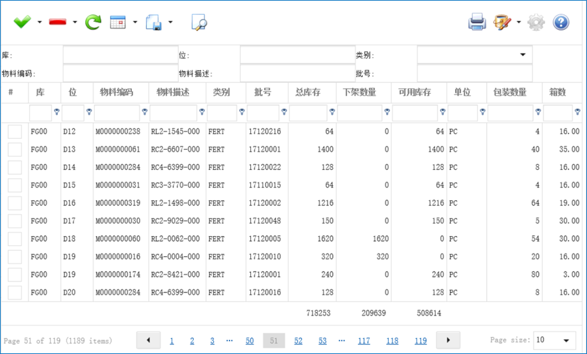Image resolution: width=587 pixels, height=354 pixels.
Task: Select the checkbox for row D16
Action: pos(14,203)
